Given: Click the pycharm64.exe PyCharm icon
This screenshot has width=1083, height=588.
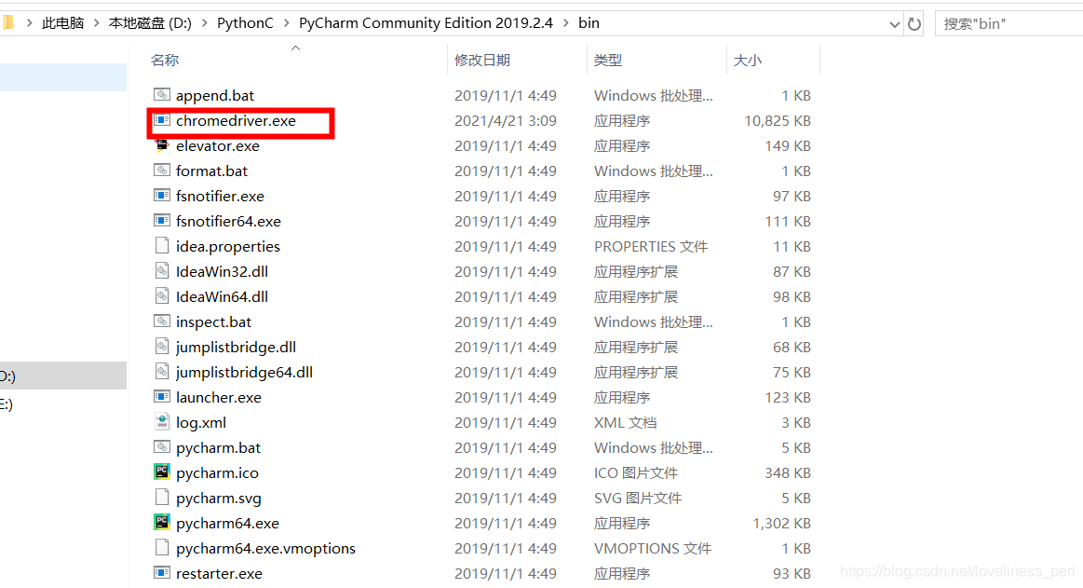Looking at the screenshot, I should [162, 523].
